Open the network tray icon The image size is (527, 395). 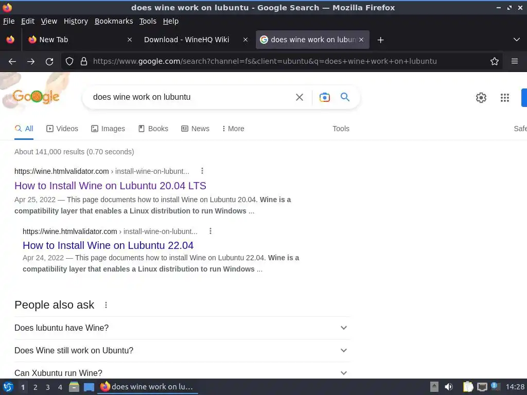[482, 387]
